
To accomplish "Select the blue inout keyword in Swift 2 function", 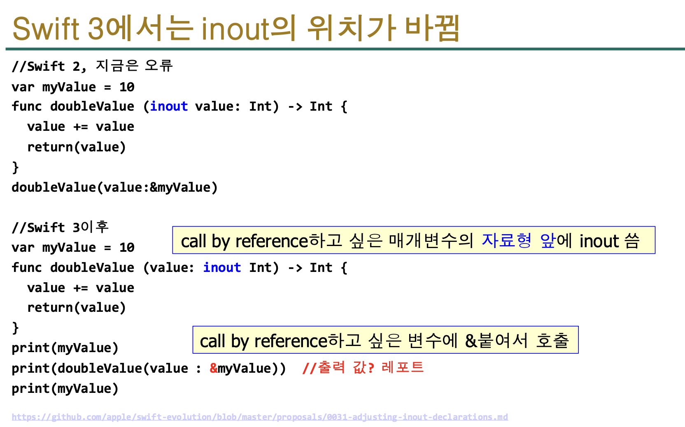I will (x=169, y=107).
